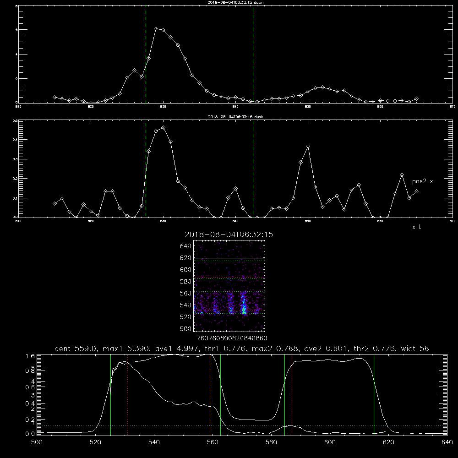The width and height of the screenshot is (458, 458).
Task: Select the rightmost green vertical line in bottom plot
Action: pos(374,395)
